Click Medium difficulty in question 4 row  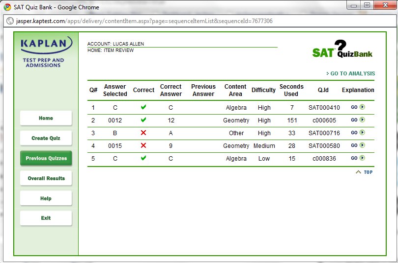(264, 146)
